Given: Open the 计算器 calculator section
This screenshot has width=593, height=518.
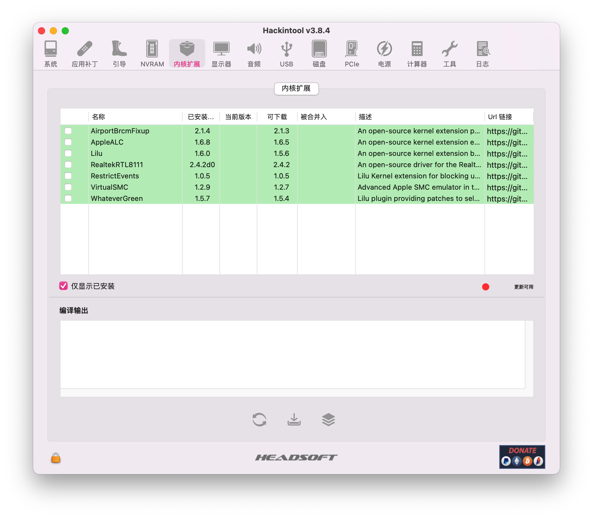Looking at the screenshot, I should tap(417, 54).
